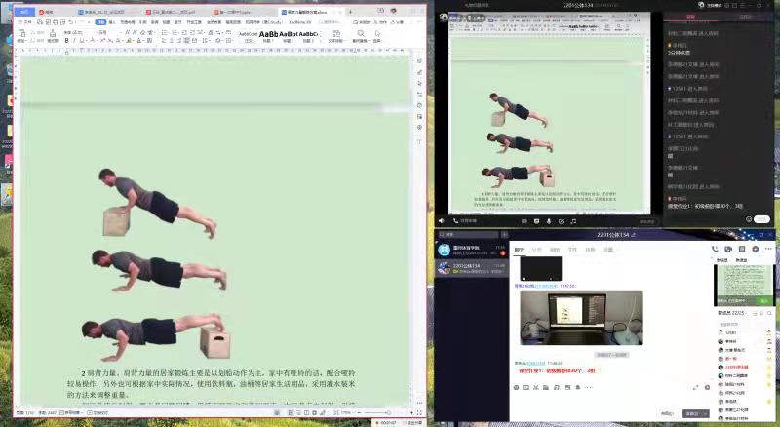Apply bullet list from WPS paragraph tools
The image size is (780, 427).
tap(165, 32)
